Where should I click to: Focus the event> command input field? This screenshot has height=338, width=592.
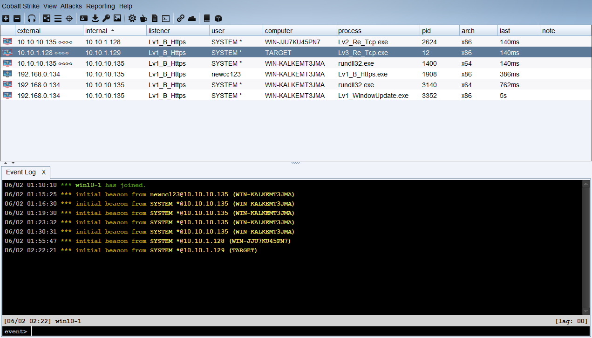point(310,331)
